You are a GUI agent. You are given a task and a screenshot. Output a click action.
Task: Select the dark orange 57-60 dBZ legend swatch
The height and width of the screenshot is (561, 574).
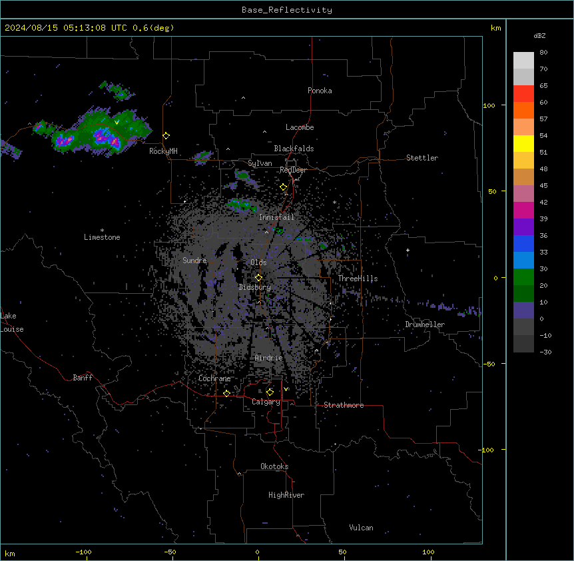(523, 110)
